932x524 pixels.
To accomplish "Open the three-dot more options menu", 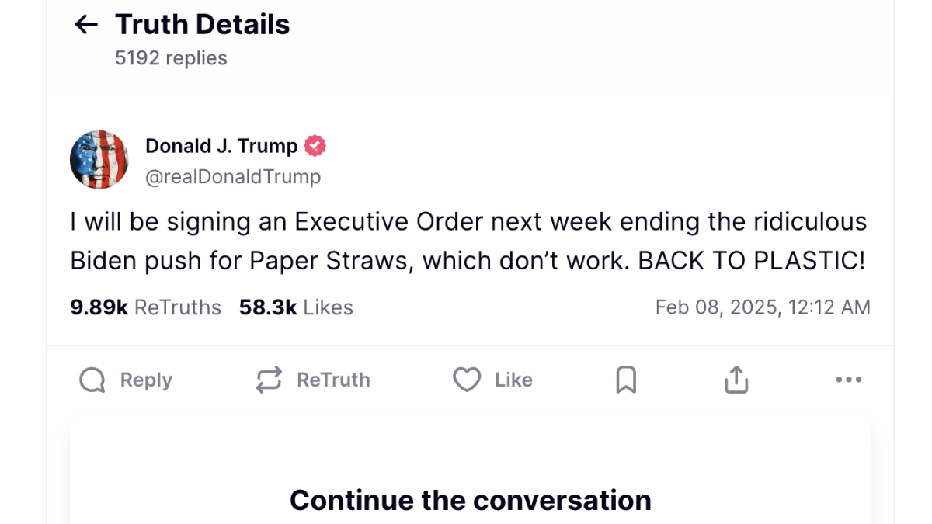I will (x=849, y=380).
